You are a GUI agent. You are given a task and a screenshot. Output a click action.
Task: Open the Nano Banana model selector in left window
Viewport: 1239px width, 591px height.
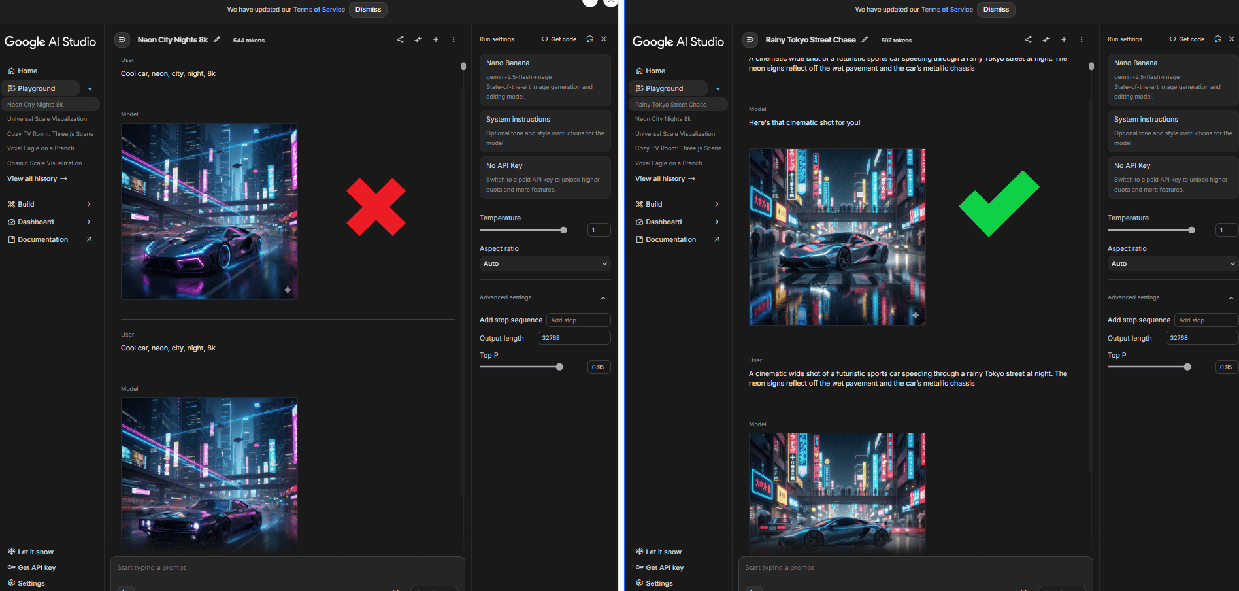click(x=545, y=80)
